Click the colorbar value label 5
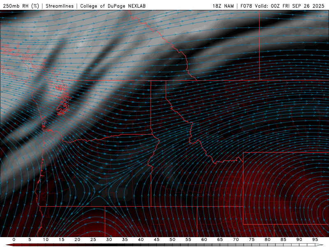 coord(30,240)
